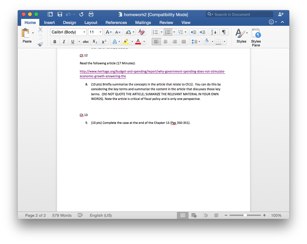
Task: Click the superscript button
Action: pyautogui.click(x=104, y=42)
